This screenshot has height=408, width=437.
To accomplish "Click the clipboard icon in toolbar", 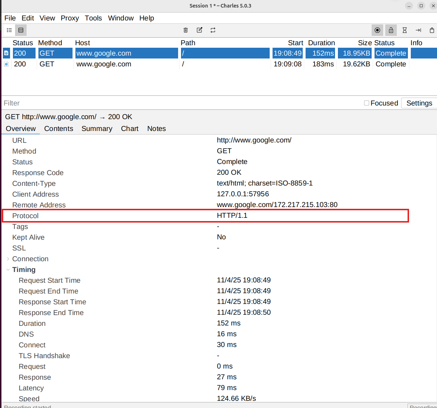I will [x=432, y=30].
